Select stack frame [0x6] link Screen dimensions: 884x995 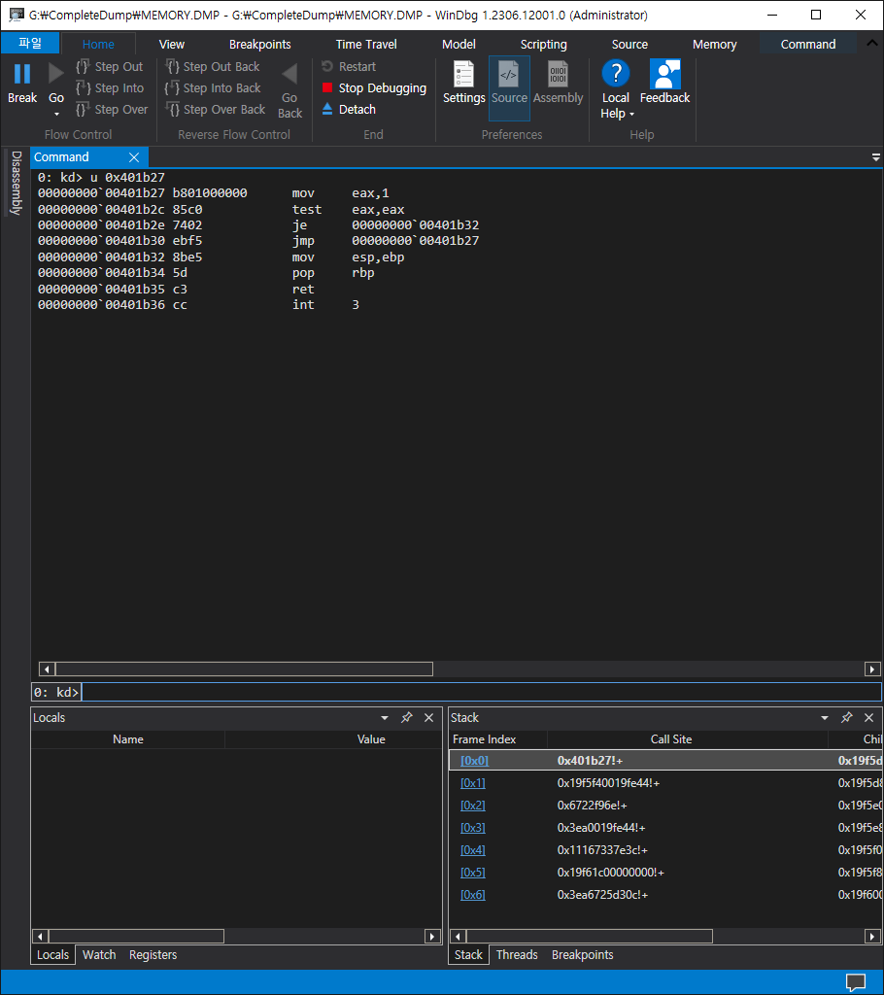(x=473, y=895)
